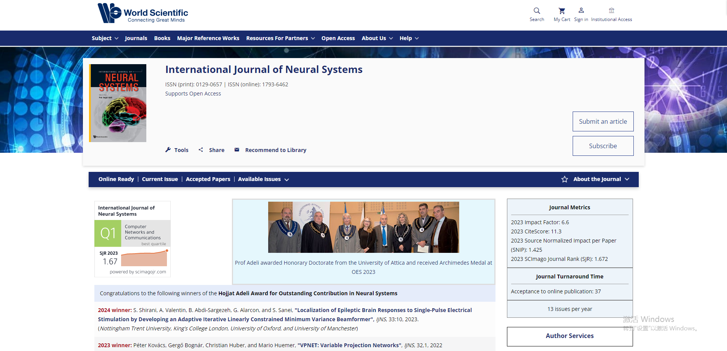Click the ISSN (print): 0129-0657 text
Screen dimensions: 727x351
(x=193, y=84)
